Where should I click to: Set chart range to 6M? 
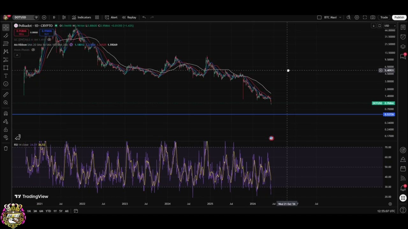[41, 211]
